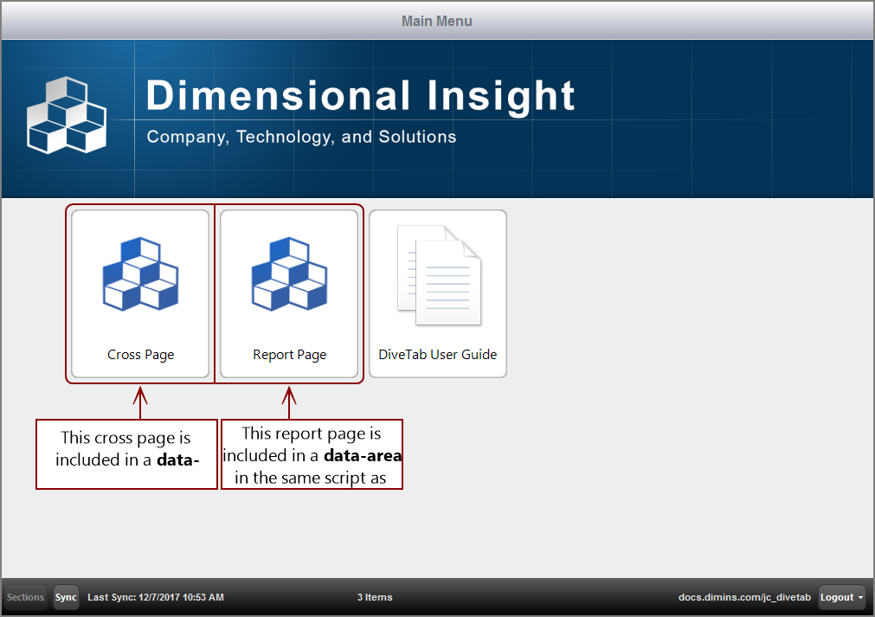Select the DiveTab User Guide tile

438,293
